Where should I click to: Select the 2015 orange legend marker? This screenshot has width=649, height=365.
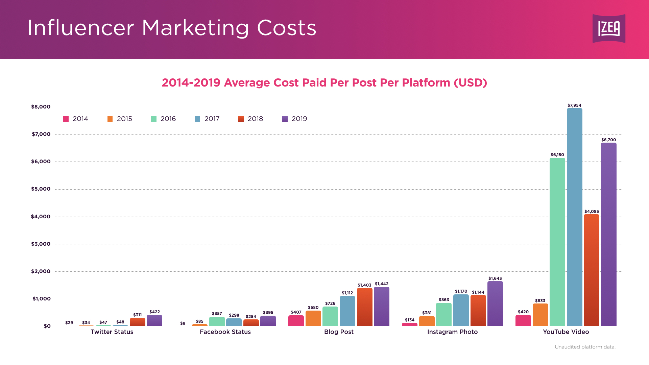[110, 119]
